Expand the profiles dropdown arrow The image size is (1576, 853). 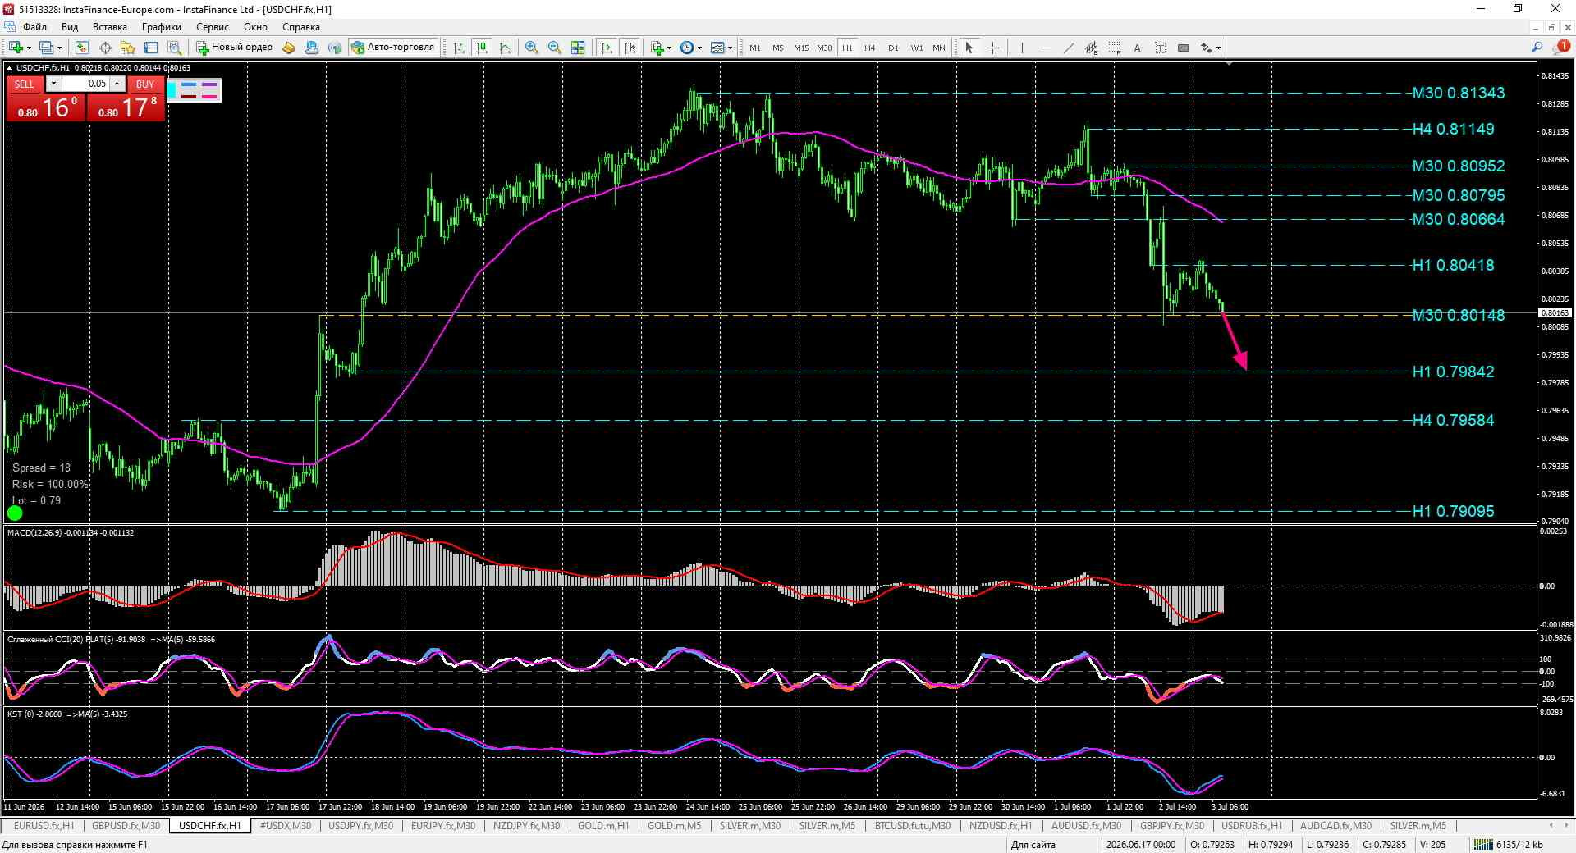(x=59, y=48)
